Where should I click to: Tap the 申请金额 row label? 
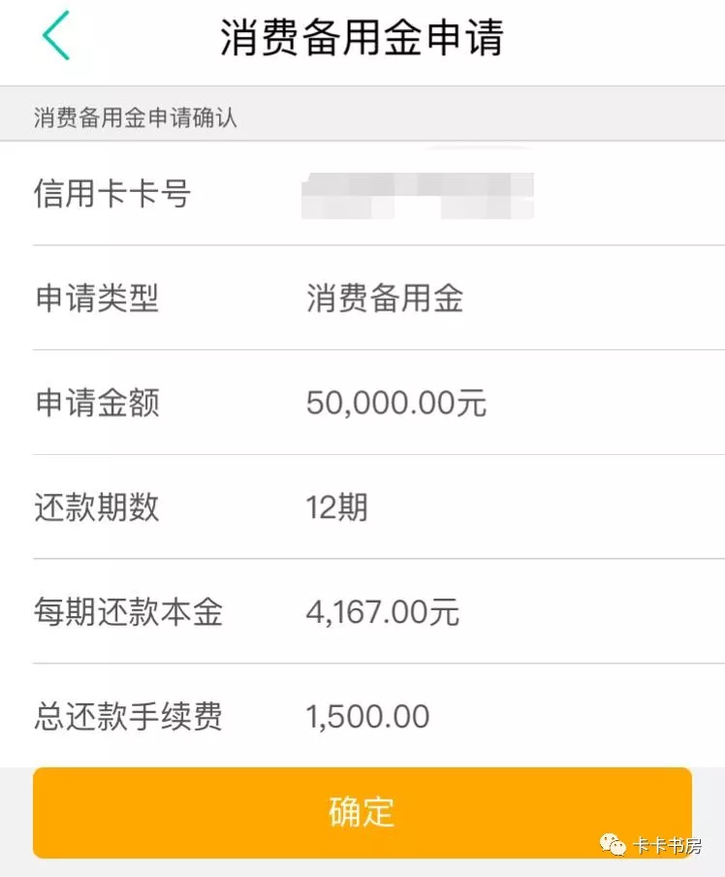pyautogui.click(x=97, y=403)
